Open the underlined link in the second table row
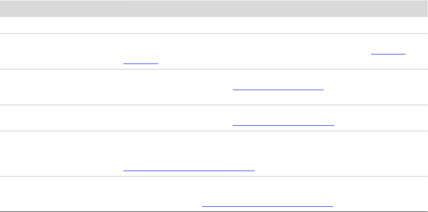 point(388,54)
